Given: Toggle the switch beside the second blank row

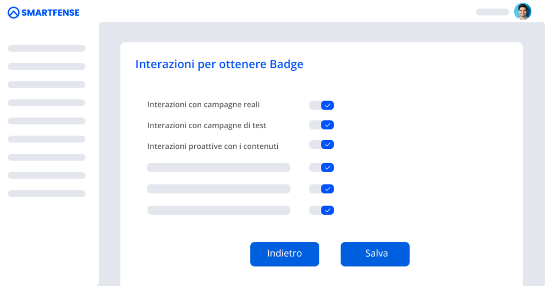Looking at the screenshot, I should 321,189.
